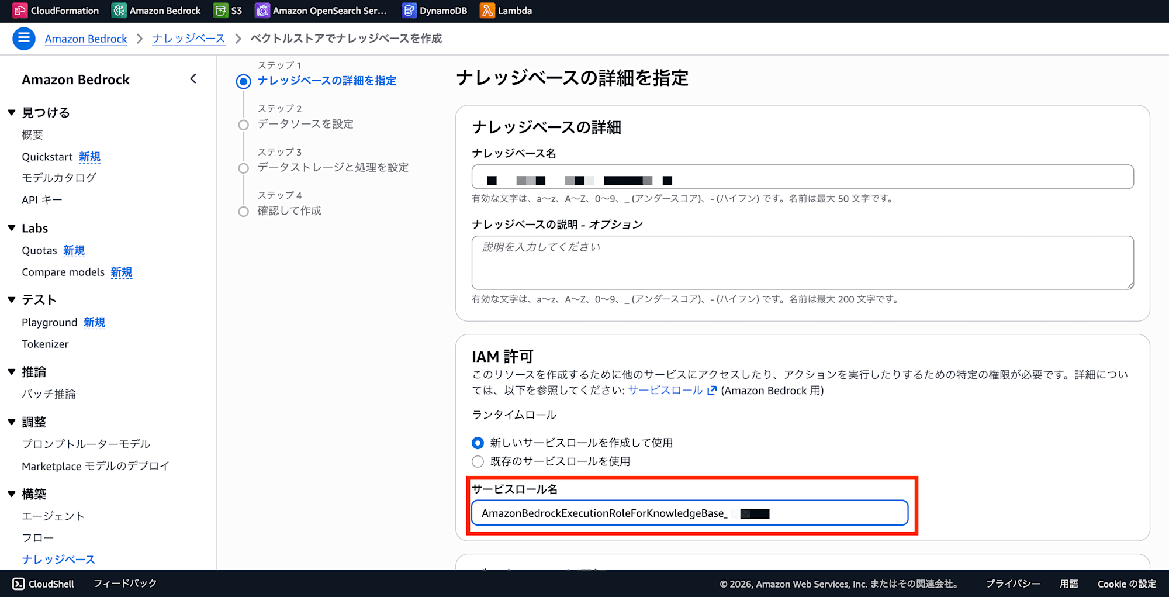Select 新しいサービスロールを作成して使用 radio button
This screenshot has height=597, width=1169.
[478, 443]
